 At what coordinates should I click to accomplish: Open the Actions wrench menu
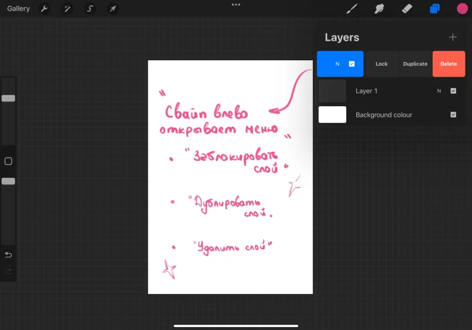[x=44, y=8]
